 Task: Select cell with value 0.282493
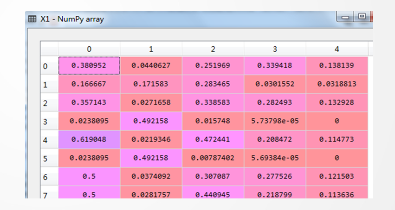[x=275, y=103]
